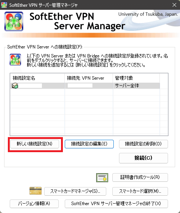Close the server manager window

[174, 5]
